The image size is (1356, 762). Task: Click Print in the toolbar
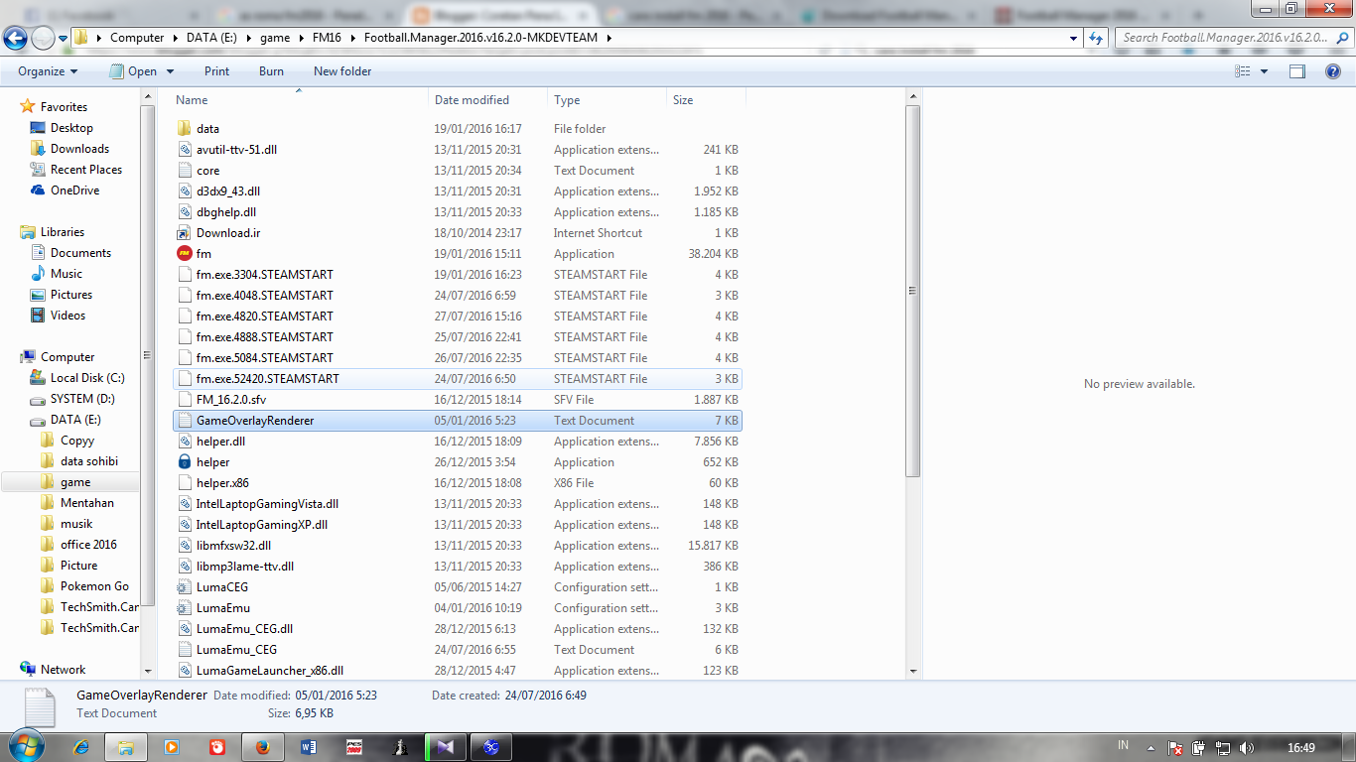(x=216, y=71)
